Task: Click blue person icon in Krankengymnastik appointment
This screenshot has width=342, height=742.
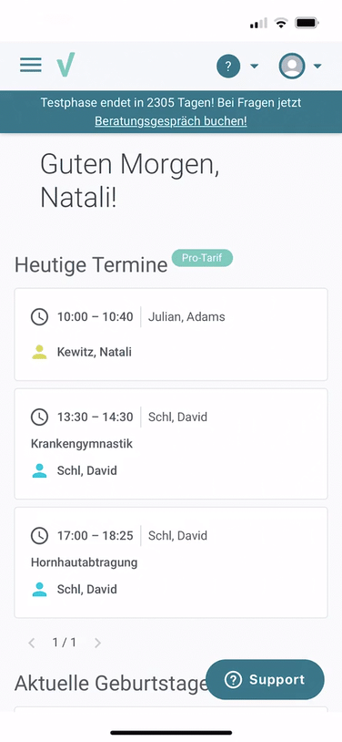Action: 39,471
